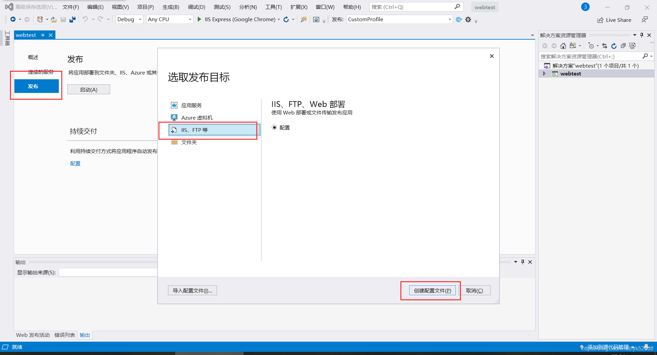Click 添加到源代码管理 in status bar
The image size is (657, 355).
point(608,347)
